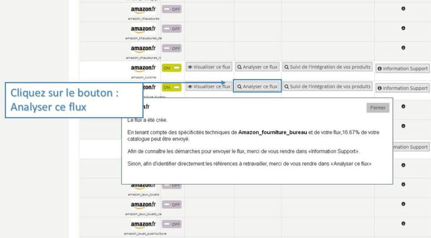Open info icon in amazon_jouet_puericulture row

[x=403, y=223]
